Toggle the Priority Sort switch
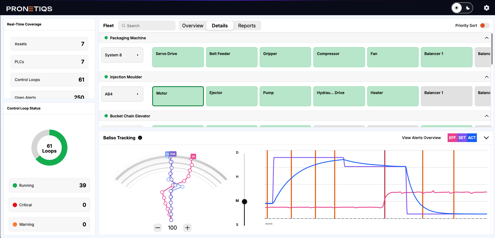495x238 pixels. (484, 25)
